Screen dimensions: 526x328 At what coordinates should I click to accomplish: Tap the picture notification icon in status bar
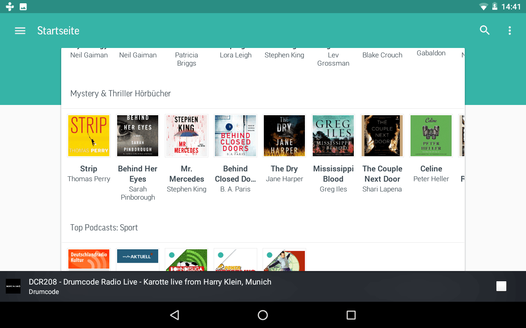[23, 7]
